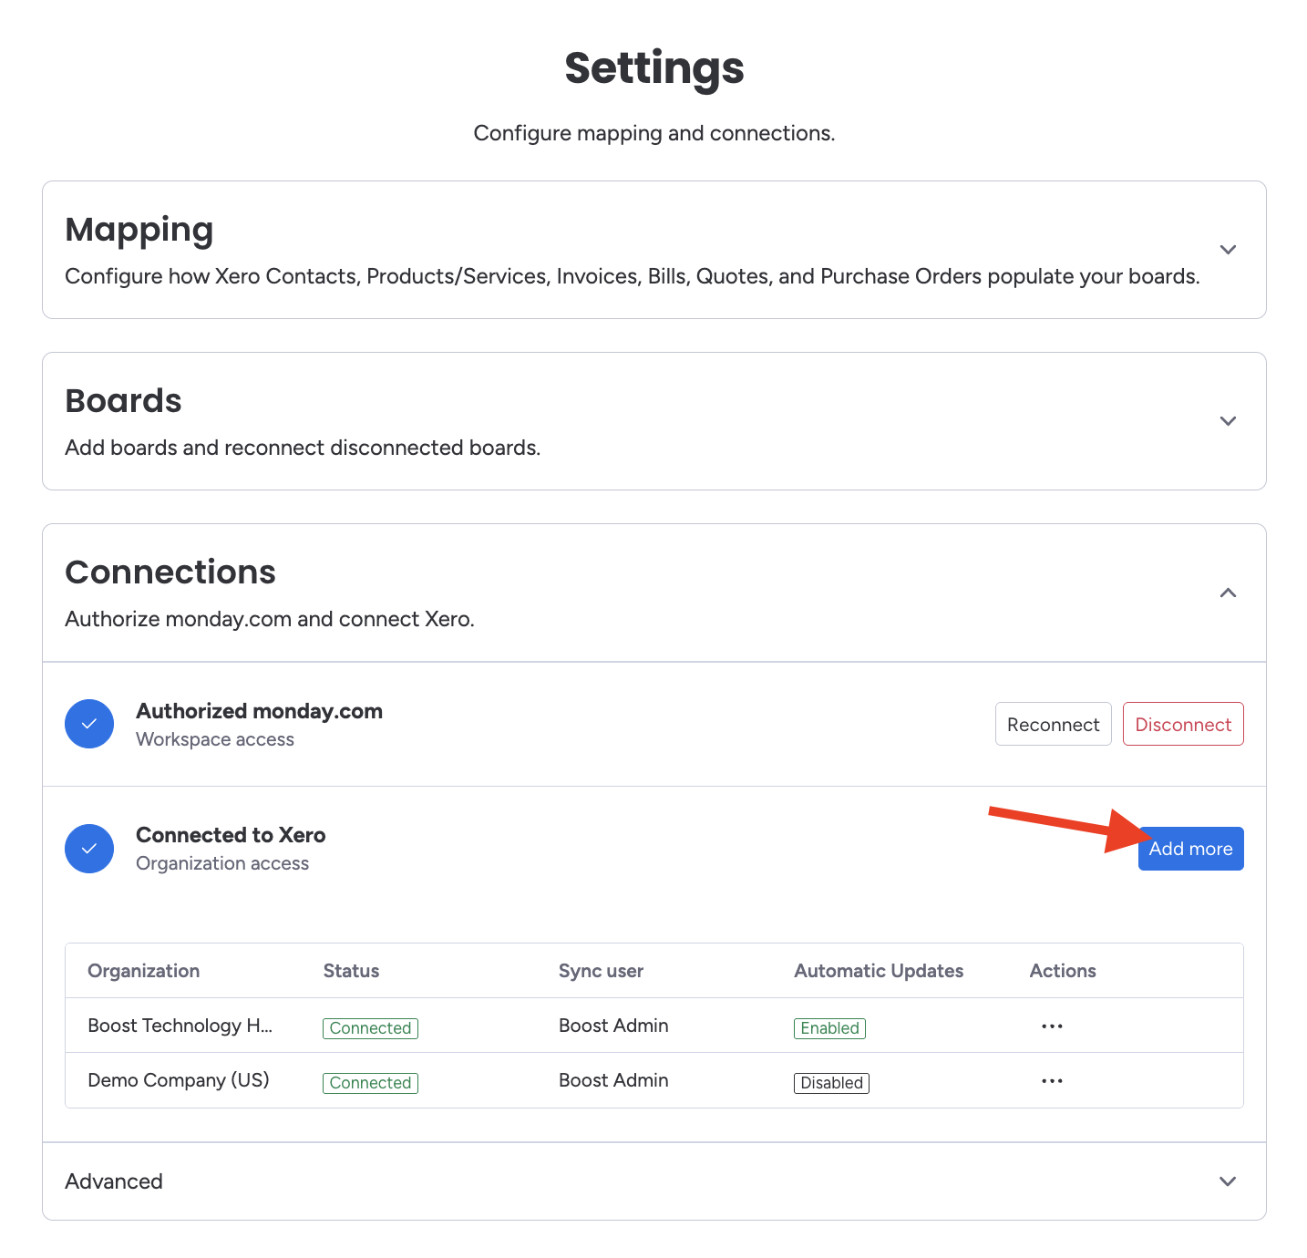Click Connected status badge for Boost Technology
This screenshot has width=1307, height=1258.
point(370,1028)
